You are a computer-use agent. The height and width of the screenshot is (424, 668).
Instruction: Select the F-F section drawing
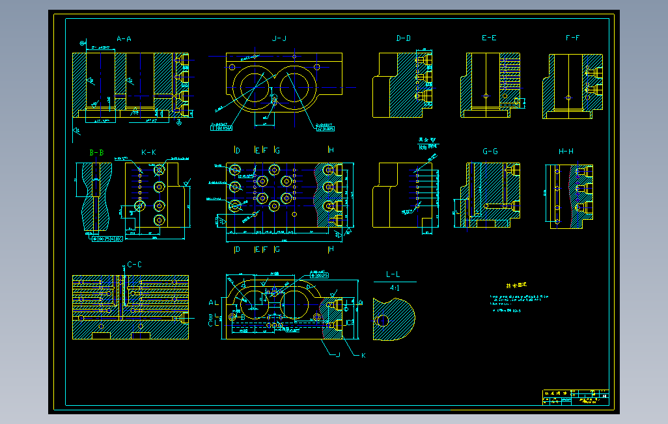point(572,86)
